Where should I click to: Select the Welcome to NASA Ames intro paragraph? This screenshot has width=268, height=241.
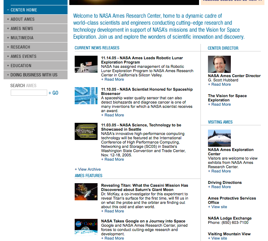tap(159, 26)
